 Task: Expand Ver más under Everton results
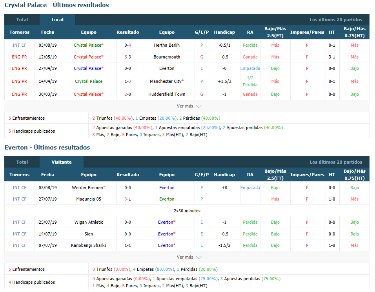click(x=189, y=257)
